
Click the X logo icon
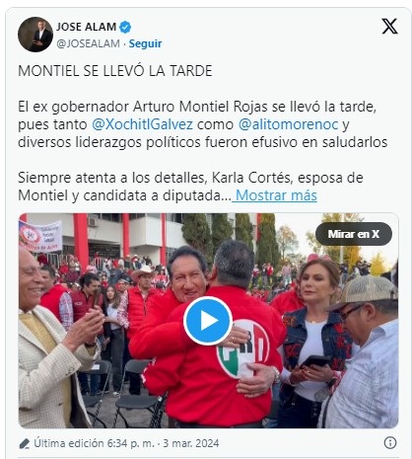click(x=389, y=27)
